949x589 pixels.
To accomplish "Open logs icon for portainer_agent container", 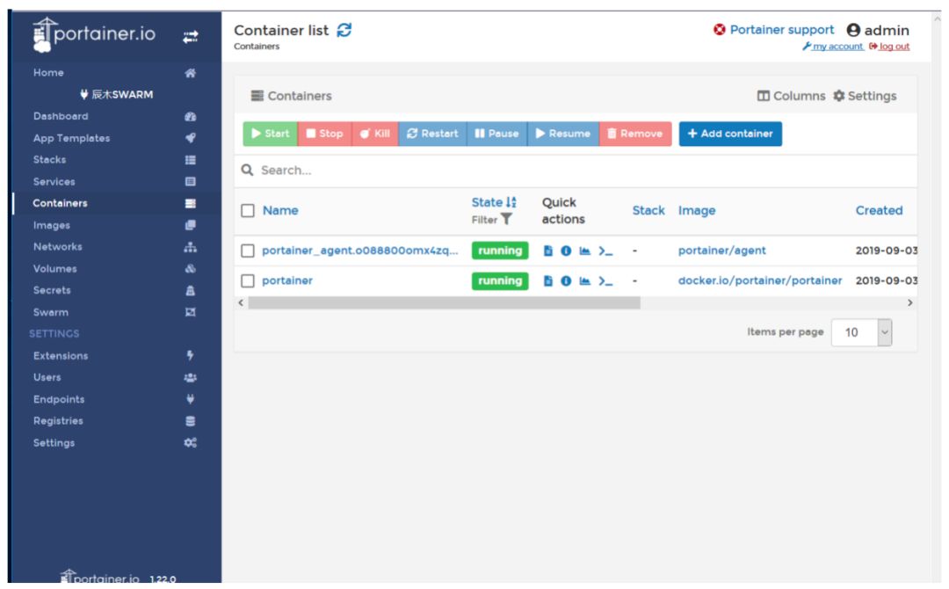I will click(x=547, y=251).
